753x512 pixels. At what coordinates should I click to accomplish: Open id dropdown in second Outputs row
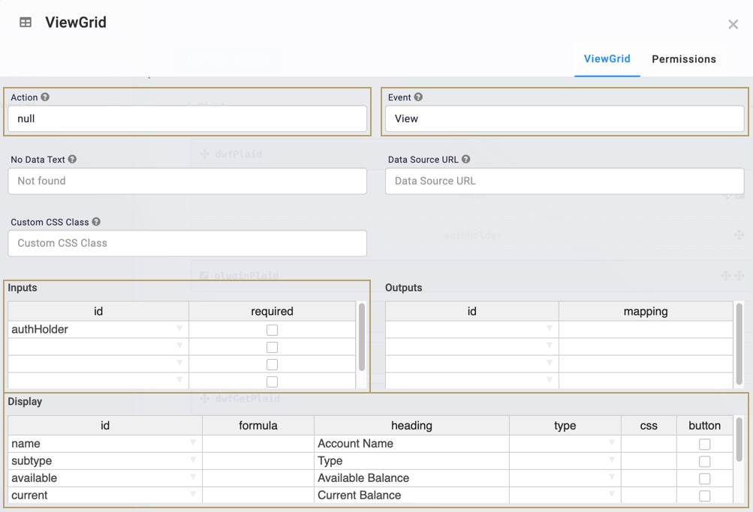pyautogui.click(x=550, y=346)
